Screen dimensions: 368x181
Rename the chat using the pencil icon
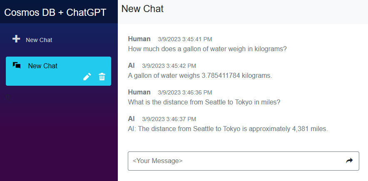point(87,77)
